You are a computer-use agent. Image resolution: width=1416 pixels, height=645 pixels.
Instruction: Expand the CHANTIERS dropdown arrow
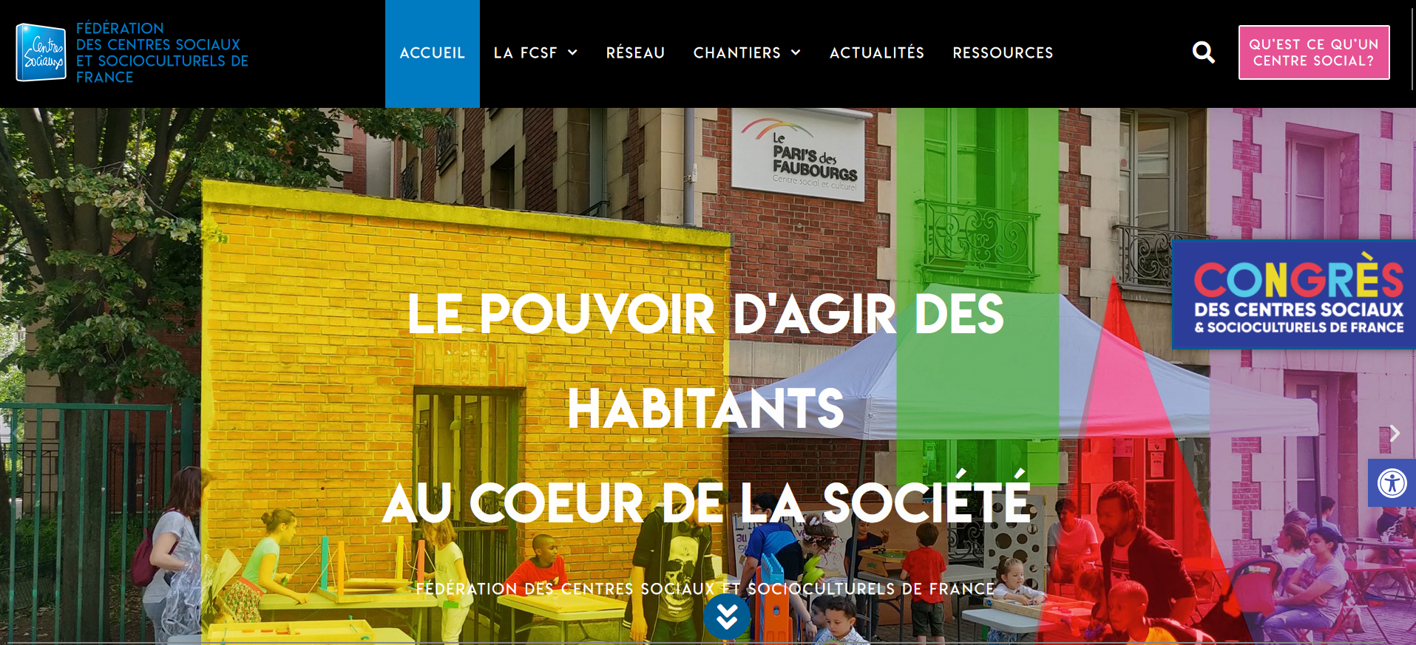pos(796,52)
